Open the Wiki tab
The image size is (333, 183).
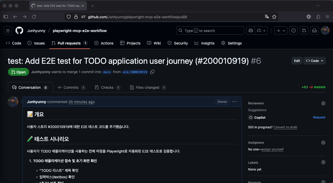click(x=154, y=43)
